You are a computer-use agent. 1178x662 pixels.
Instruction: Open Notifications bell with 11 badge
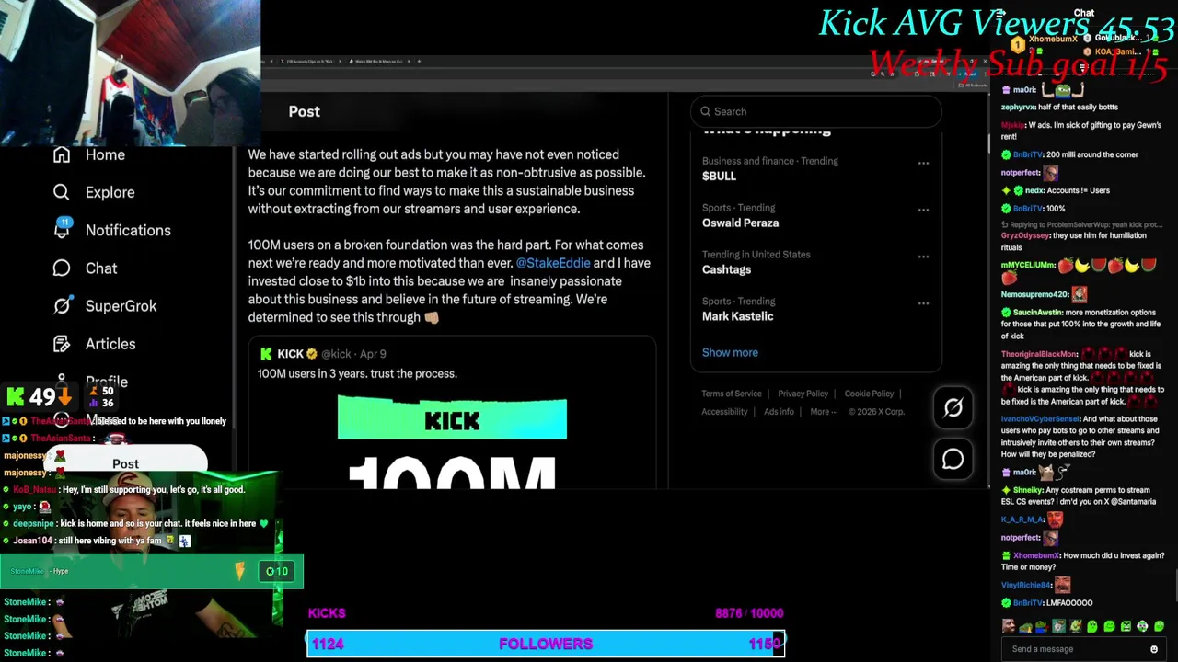click(62, 229)
